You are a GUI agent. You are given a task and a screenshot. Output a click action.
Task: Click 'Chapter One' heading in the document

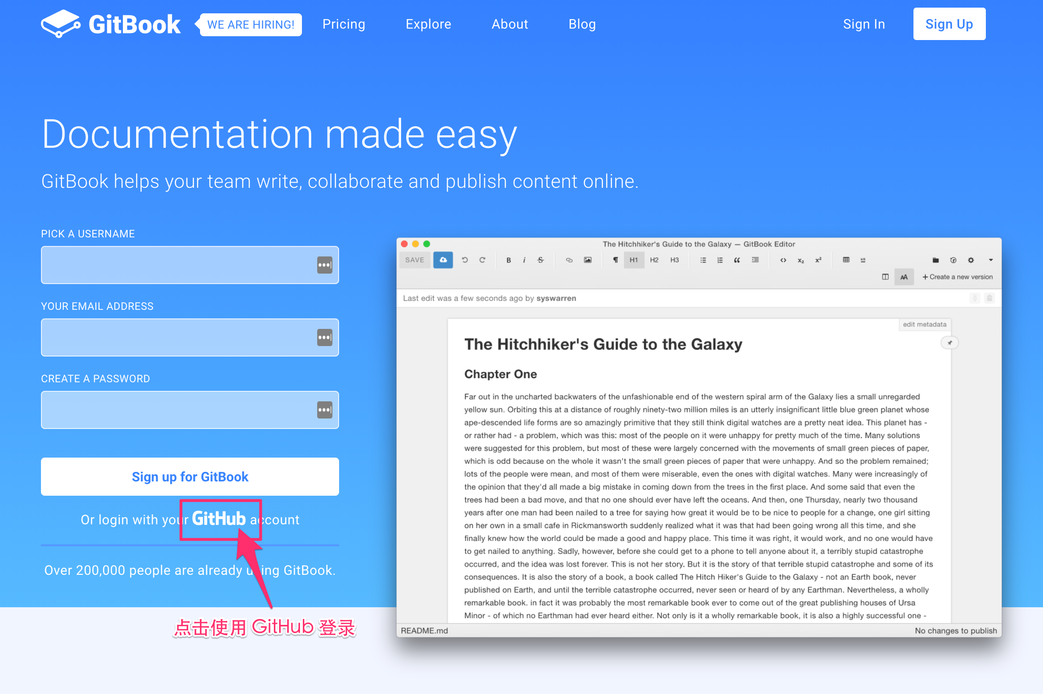click(x=501, y=374)
